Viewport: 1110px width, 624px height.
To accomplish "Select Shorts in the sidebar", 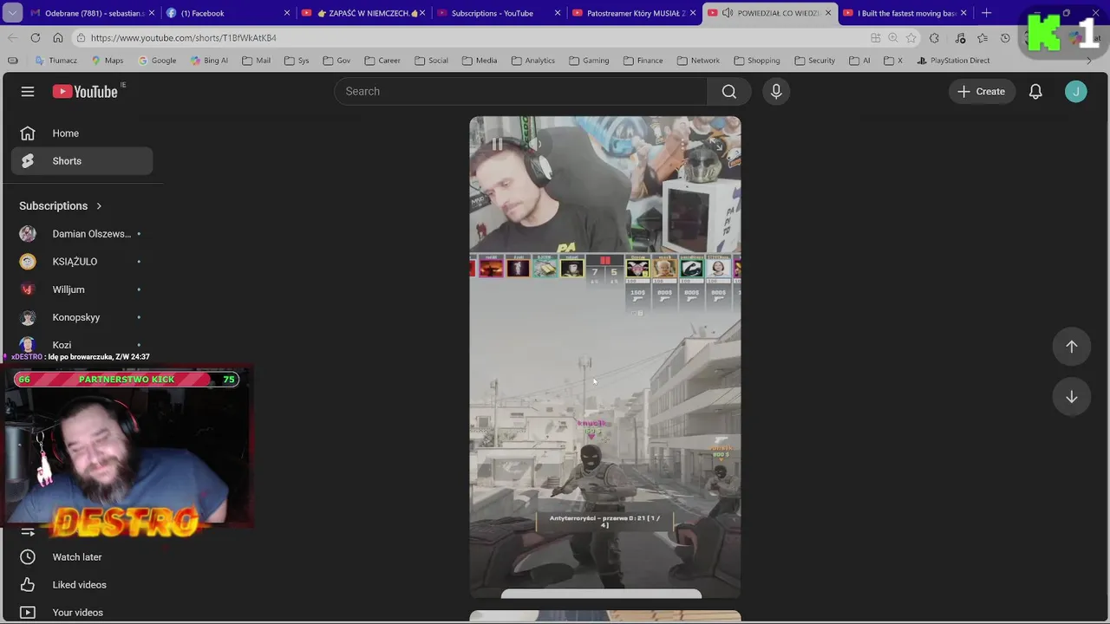I will tap(82, 161).
